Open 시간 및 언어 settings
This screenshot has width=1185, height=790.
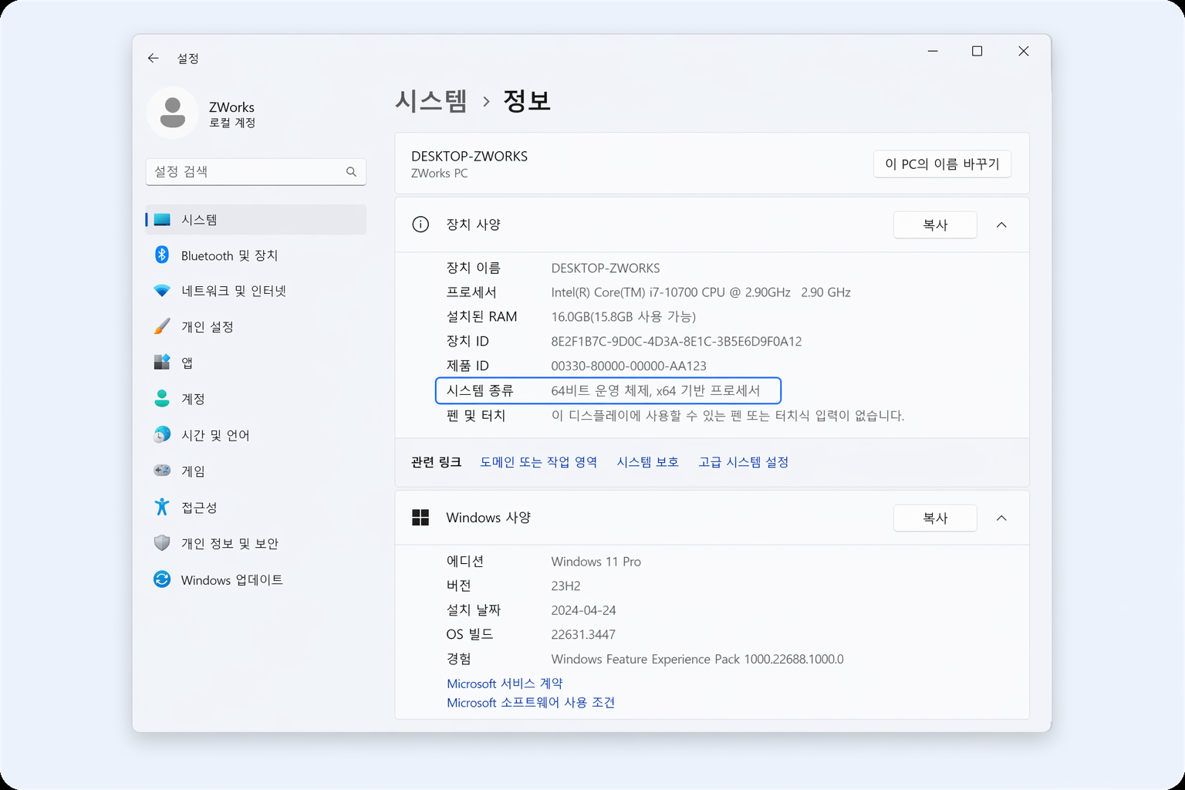click(256, 434)
